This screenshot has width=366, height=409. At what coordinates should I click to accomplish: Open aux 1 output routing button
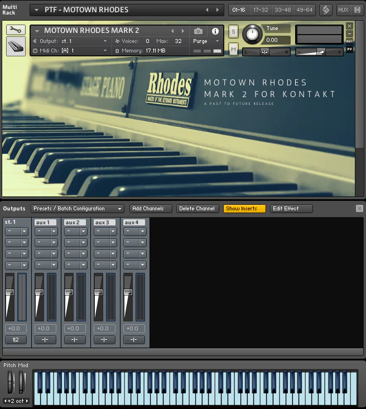tap(45, 340)
